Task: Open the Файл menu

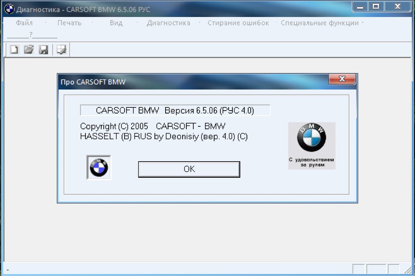Action: click(x=24, y=23)
